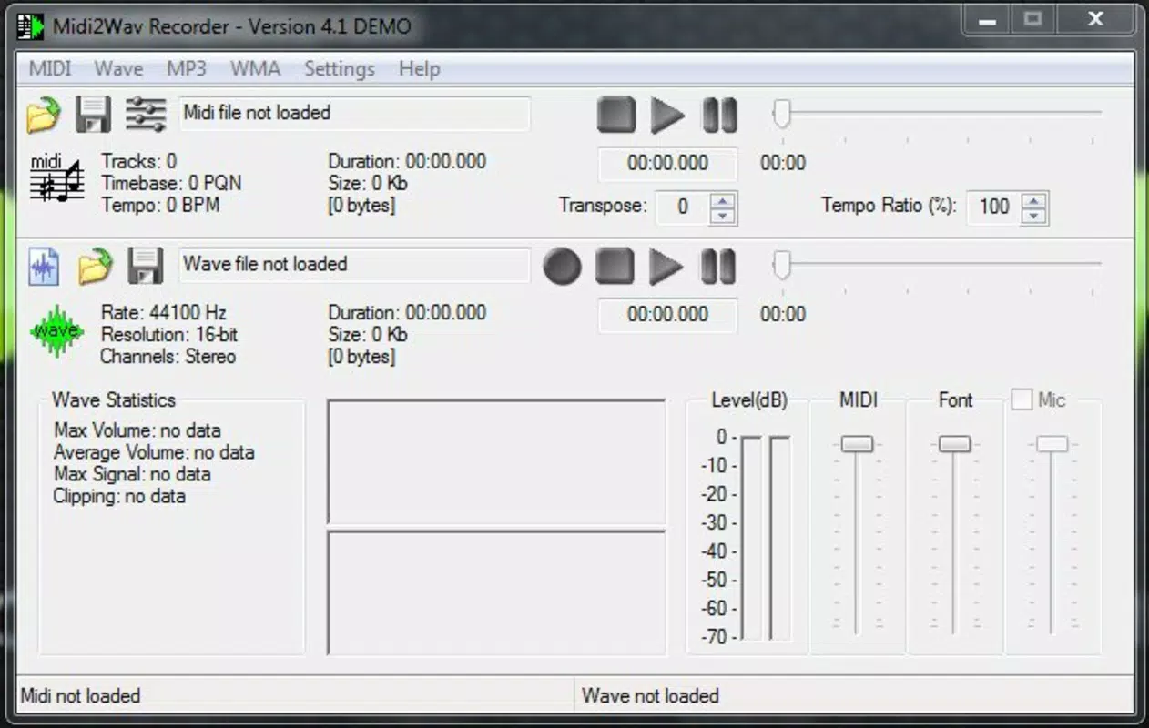Click the 'Channels: Stereo' text

point(168,357)
